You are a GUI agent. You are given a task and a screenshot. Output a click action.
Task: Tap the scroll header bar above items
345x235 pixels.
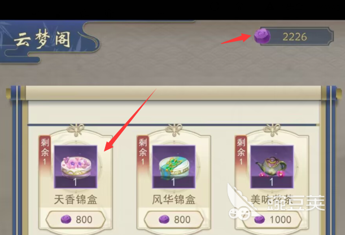pos(174,93)
